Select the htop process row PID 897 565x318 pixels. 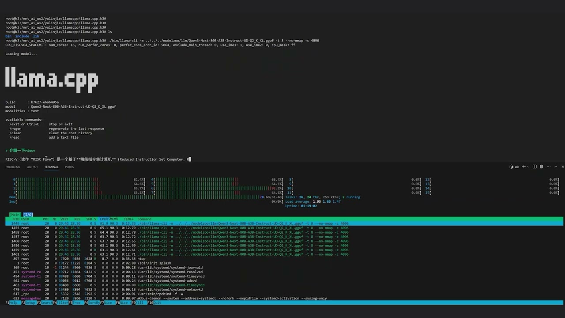click(x=284, y=259)
